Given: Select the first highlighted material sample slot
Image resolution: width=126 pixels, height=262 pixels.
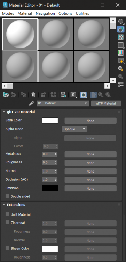Looking at the screenshot, I should click(20, 34).
